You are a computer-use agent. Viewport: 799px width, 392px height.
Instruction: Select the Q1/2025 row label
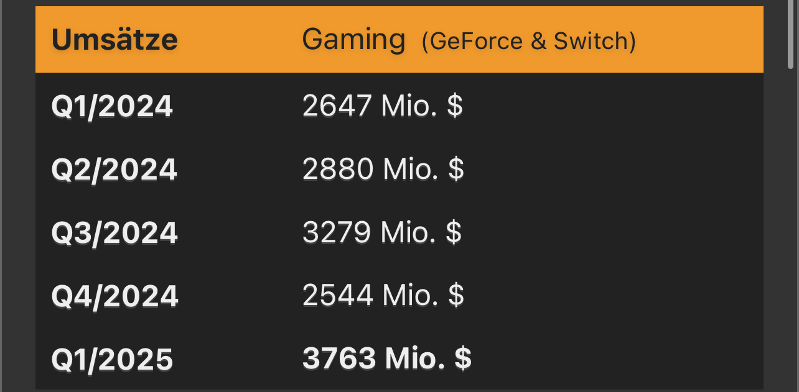pyautogui.click(x=112, y=360)
